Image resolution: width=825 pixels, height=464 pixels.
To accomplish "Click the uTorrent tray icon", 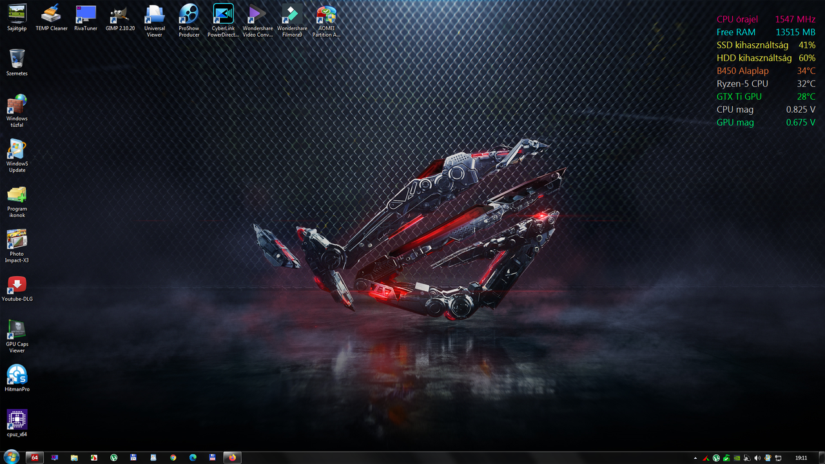I will pos(716,458).
